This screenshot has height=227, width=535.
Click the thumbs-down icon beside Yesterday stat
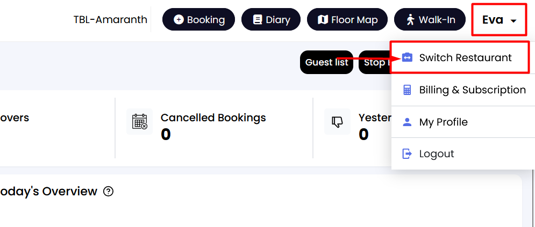[338, 122]
